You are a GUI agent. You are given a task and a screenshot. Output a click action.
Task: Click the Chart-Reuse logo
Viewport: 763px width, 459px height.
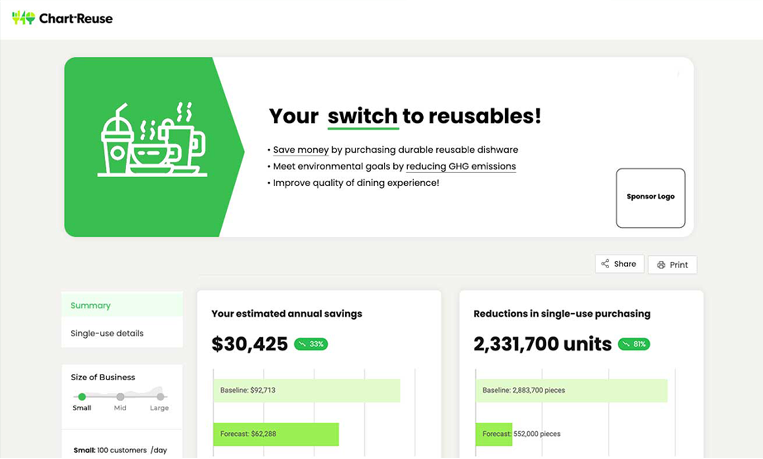(x=62, y=18)
